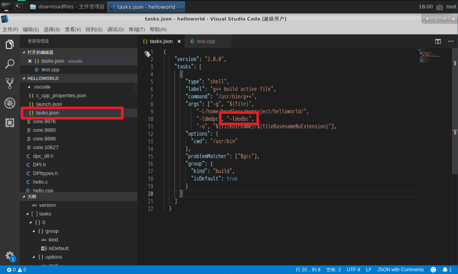The height and width of the screenshot is (274, 458).
Task: Split the editor to the right
Action: coord(438,41)
